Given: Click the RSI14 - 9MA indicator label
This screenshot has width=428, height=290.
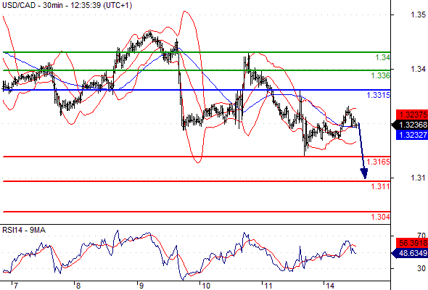Looking at the screenshot, I should [24, 231].
